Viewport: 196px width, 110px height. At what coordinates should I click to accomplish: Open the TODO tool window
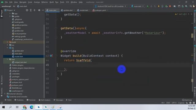(8, 100)
